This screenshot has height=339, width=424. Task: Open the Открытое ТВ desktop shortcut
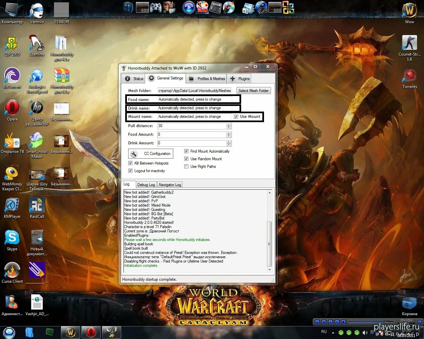(x=12, y=143)
